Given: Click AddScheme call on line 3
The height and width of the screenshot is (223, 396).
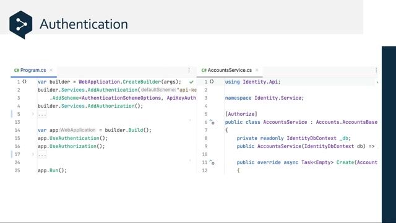Looking at the screenshot, I should pyautogui.click(x=66, y=98).
